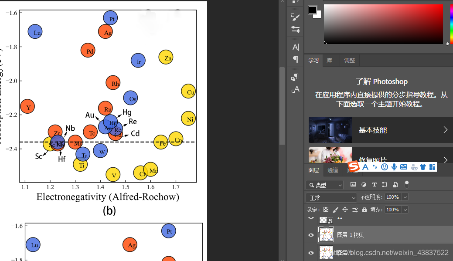Viewport: 453px width, 261px height.
Task: Filter layers by pixel layers icon
Action: 353,184
